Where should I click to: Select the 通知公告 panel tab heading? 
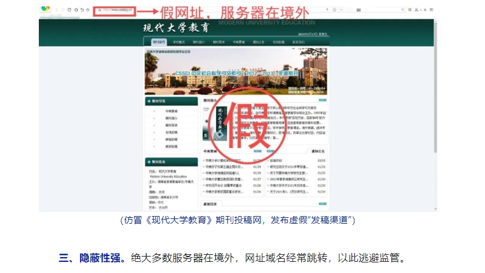pyautogui.click(x=318, y=151)
